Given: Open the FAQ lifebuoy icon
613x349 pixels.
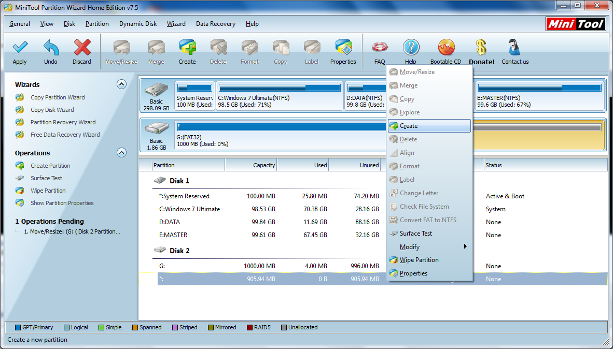Looking at the screenshot, I should [380, 48].
